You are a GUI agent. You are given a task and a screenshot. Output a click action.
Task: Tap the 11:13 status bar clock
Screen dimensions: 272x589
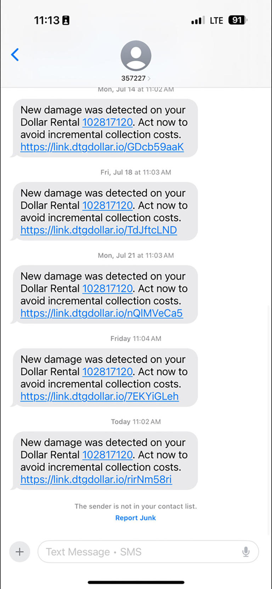point(47,21)
